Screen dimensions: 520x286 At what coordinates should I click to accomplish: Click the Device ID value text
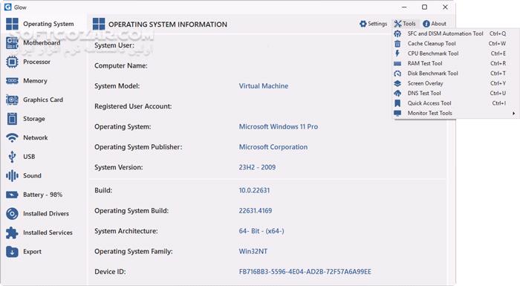point(305,272)
